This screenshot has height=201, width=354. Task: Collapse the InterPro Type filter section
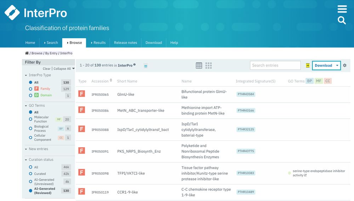(x=26, y=75)
